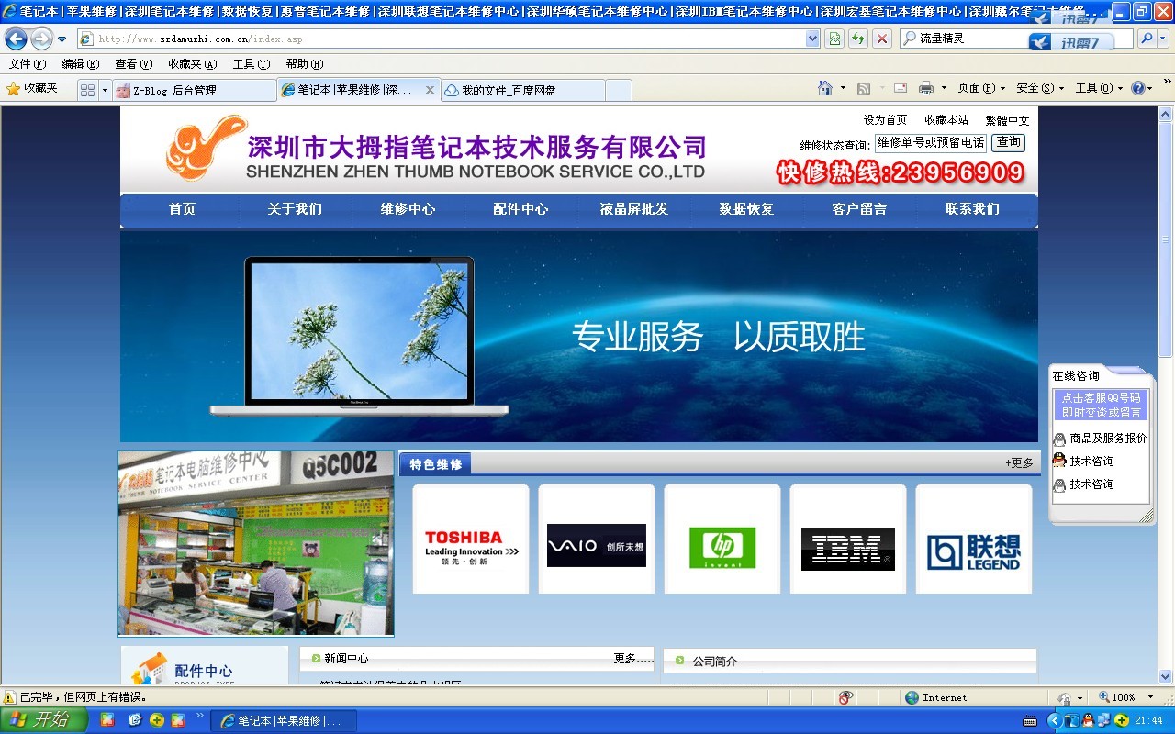Open the 页面(P) dropdown menu
The height and width of the screenshot is (734, 1175).
(x=980, y=89)
